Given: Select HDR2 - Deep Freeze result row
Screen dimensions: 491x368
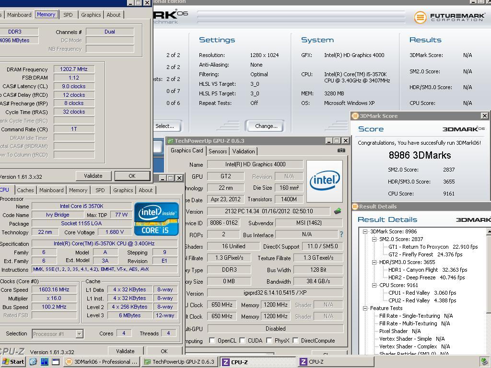Looking at the screenshot, I should (426, 277).
